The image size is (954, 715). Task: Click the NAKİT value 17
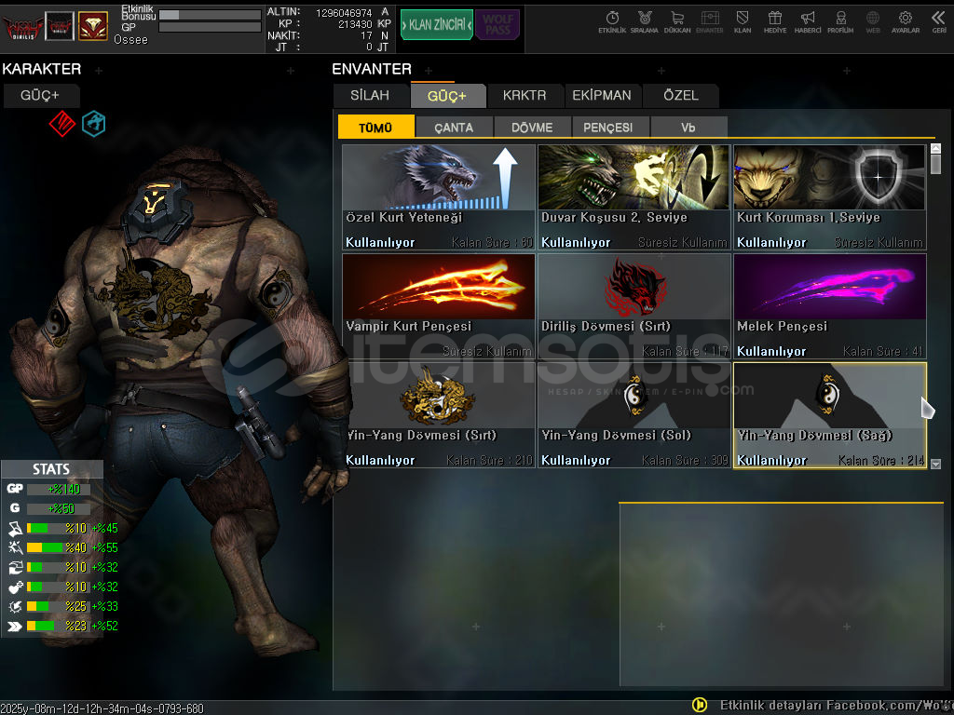click(x=365, y=36)
